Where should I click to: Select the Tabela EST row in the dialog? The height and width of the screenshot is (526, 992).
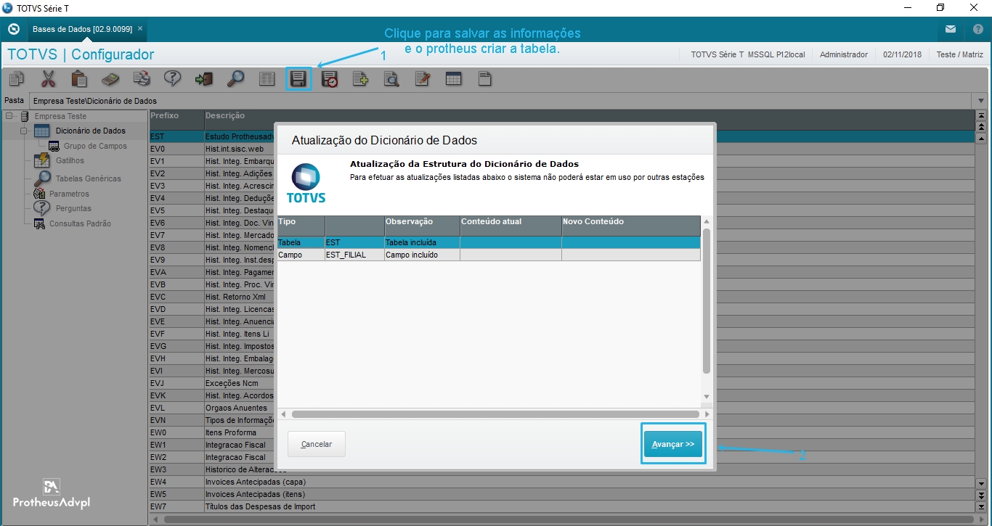click(x=489, y=243)
